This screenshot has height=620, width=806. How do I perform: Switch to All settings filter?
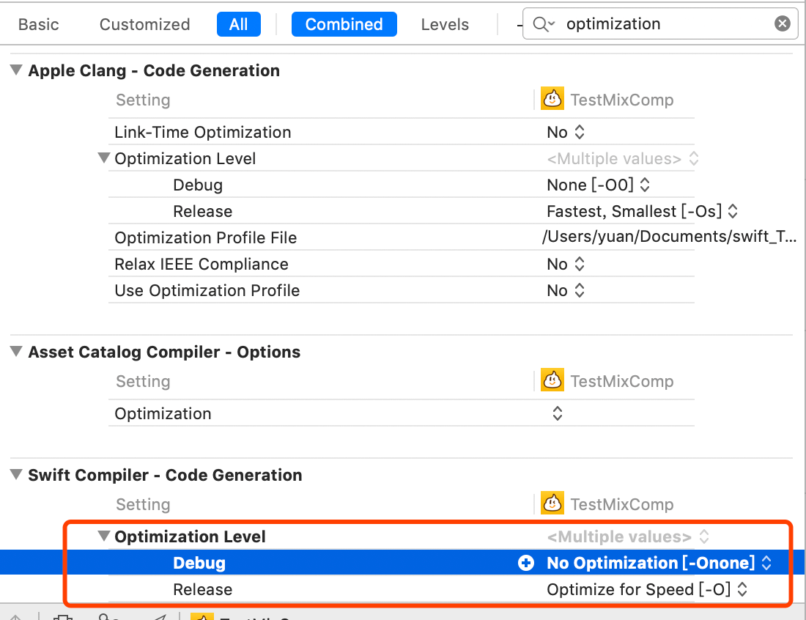(x=238, y=24)
